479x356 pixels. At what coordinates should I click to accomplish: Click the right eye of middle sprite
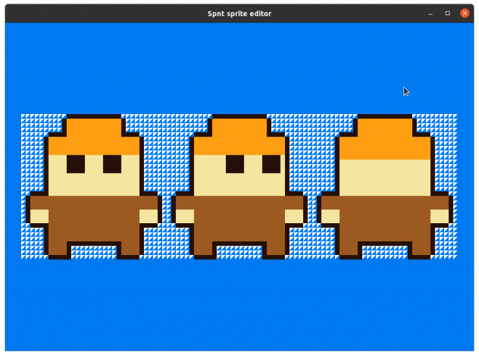click(x=271, y=164)
